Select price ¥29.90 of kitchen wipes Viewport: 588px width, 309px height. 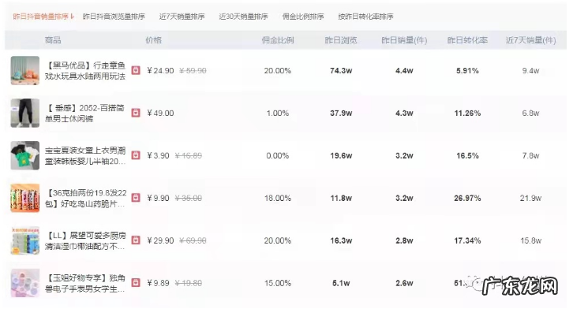click(x=160, y=240)
